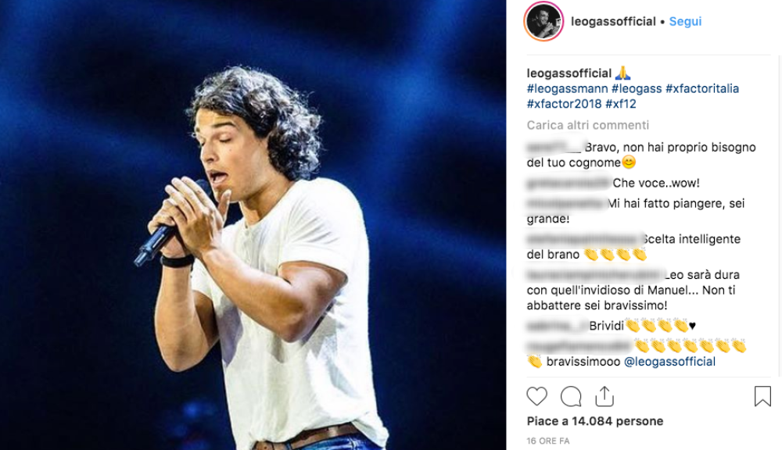Viewport: 782px width, 450px height.
Task: Like the post with heart icon
Action: [536, 397]
